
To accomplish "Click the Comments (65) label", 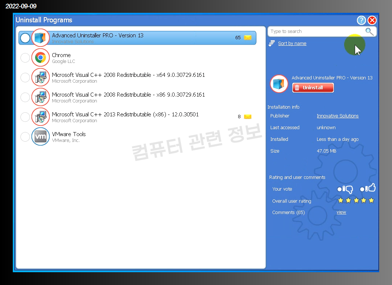I will pos(289,212).
